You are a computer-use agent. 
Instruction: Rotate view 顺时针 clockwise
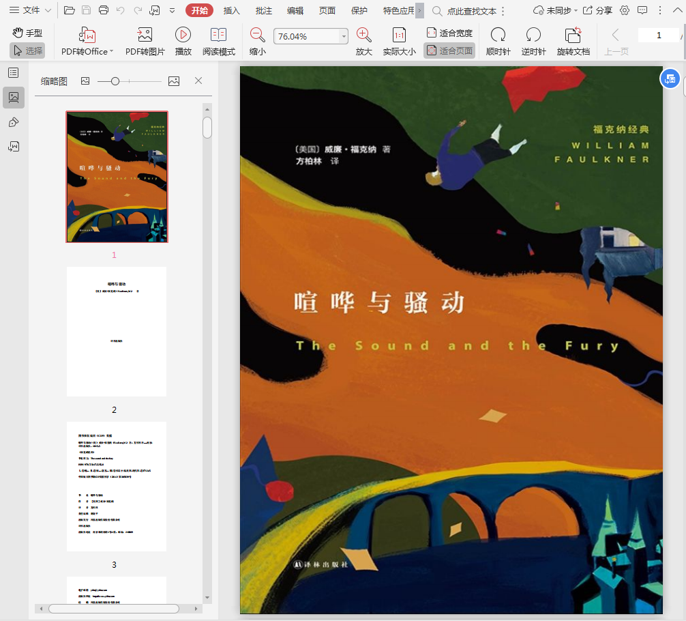tap(498, 42)
